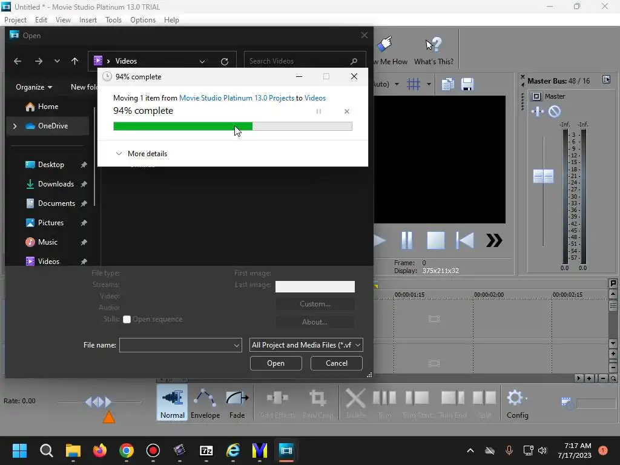
Task: Refresh the Videos folder view
Action: coord(225,61)
